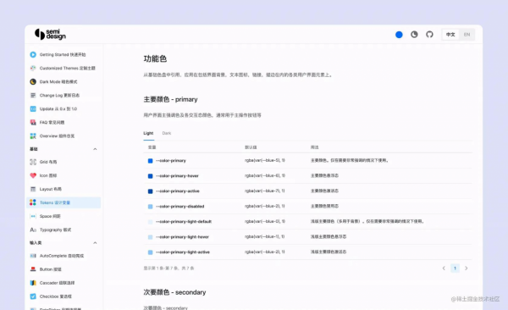Open FAQ sidebar item
The height and width of the screenshot is (310, 508).
coord(63,122)
